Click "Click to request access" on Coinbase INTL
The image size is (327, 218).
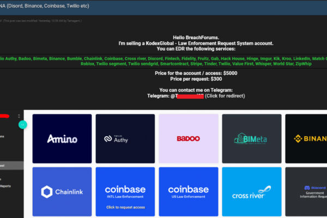pyautogui.click(x=125, y=207)
